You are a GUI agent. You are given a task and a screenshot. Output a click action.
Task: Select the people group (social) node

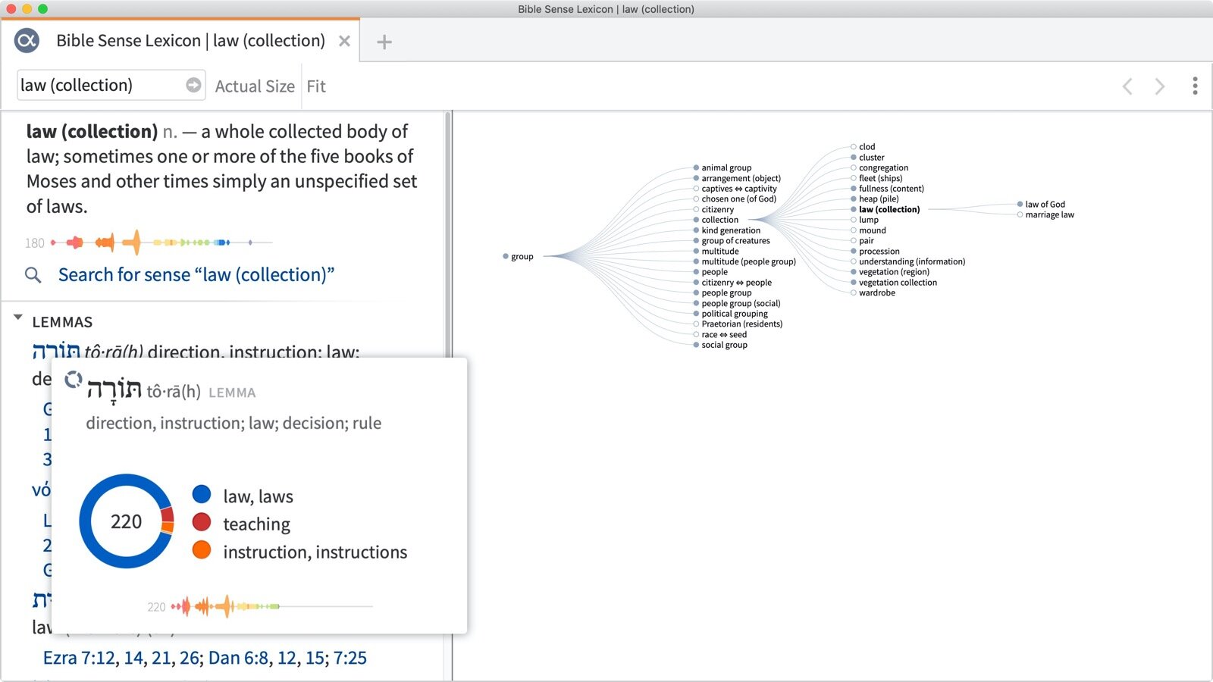(737, 303)
